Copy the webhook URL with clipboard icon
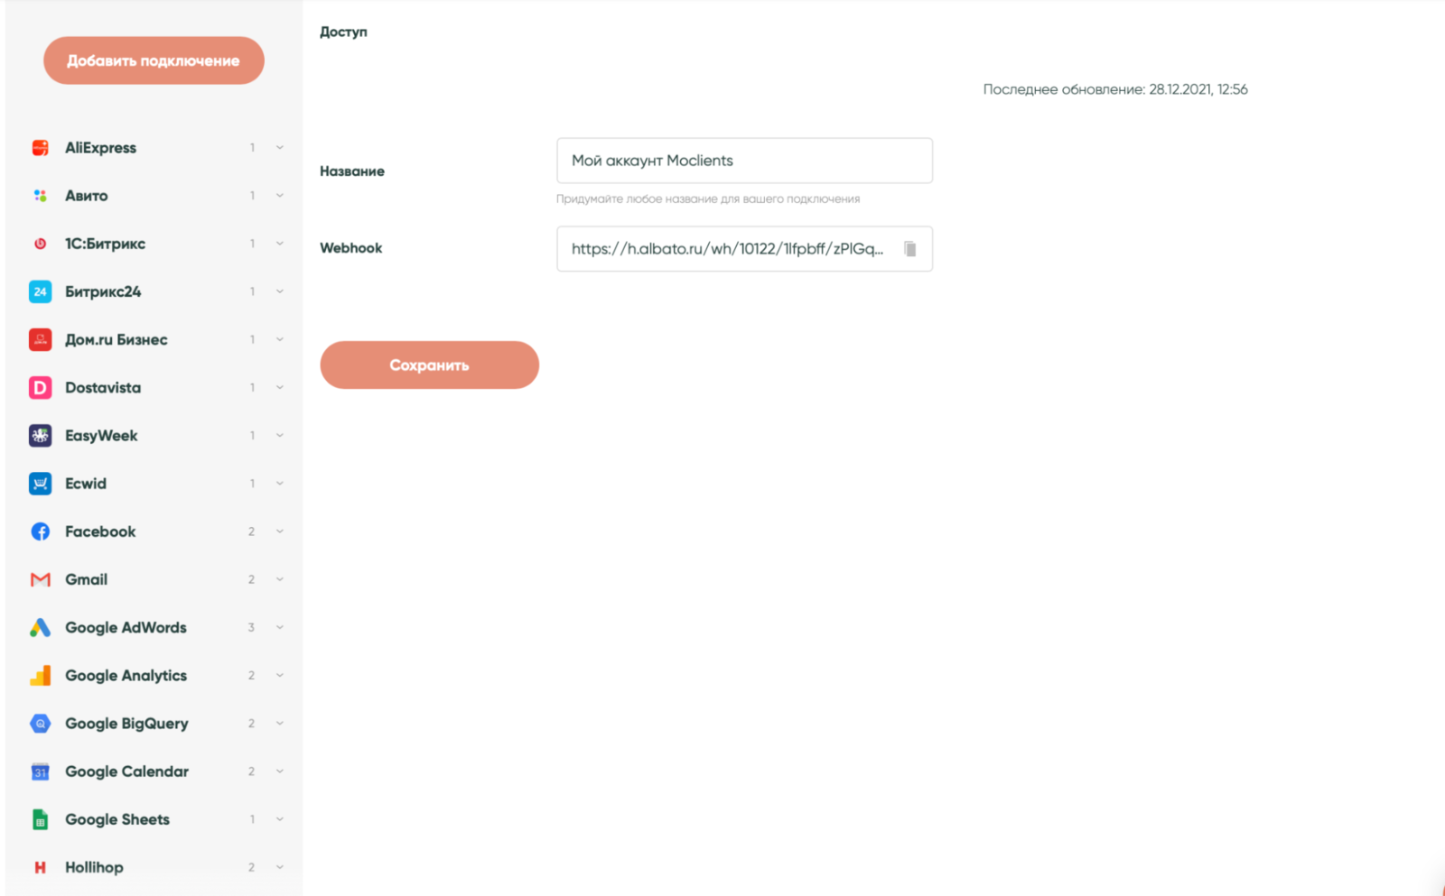This screenshot has width=1445, height=896. (x=910, y=249)
